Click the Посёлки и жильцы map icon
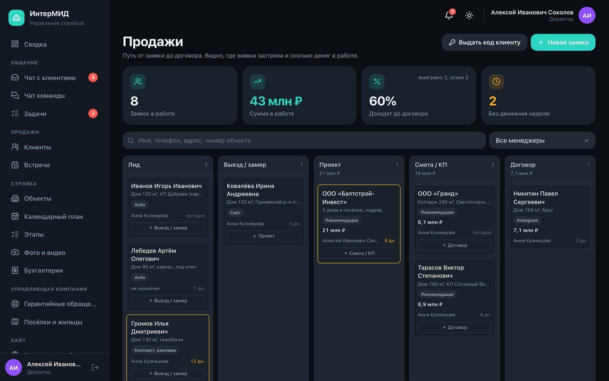The width and height of the screenshot is (609, 381). (x=15, y=322)
